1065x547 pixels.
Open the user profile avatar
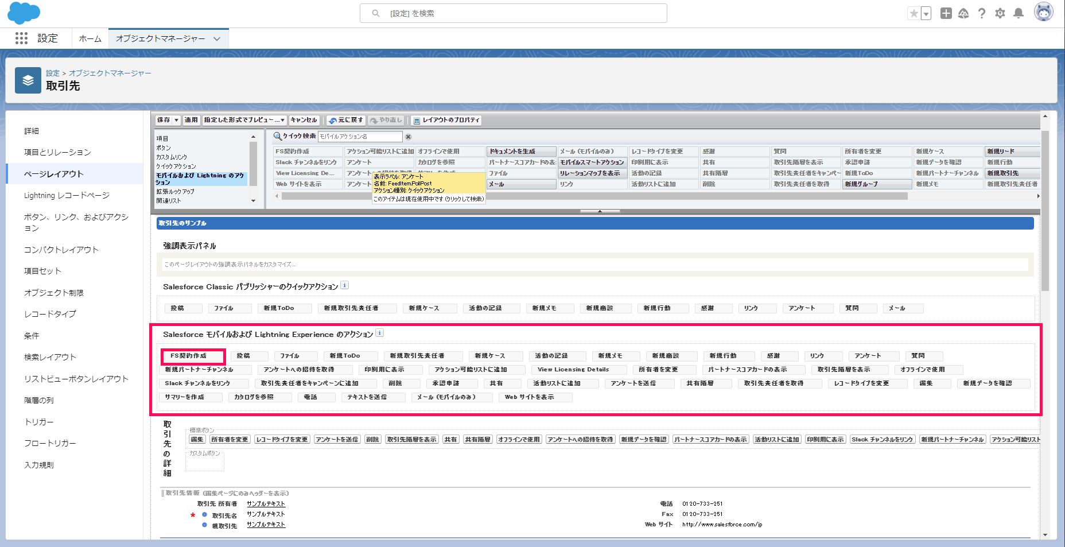1044,12
